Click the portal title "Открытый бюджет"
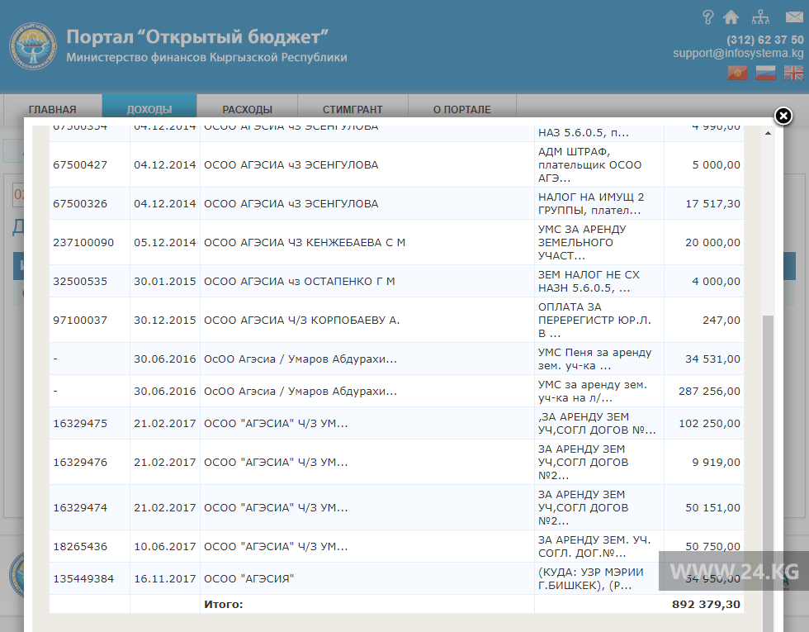Image resolution: width=809 pixels, height=632 pixels. [198, 36]
